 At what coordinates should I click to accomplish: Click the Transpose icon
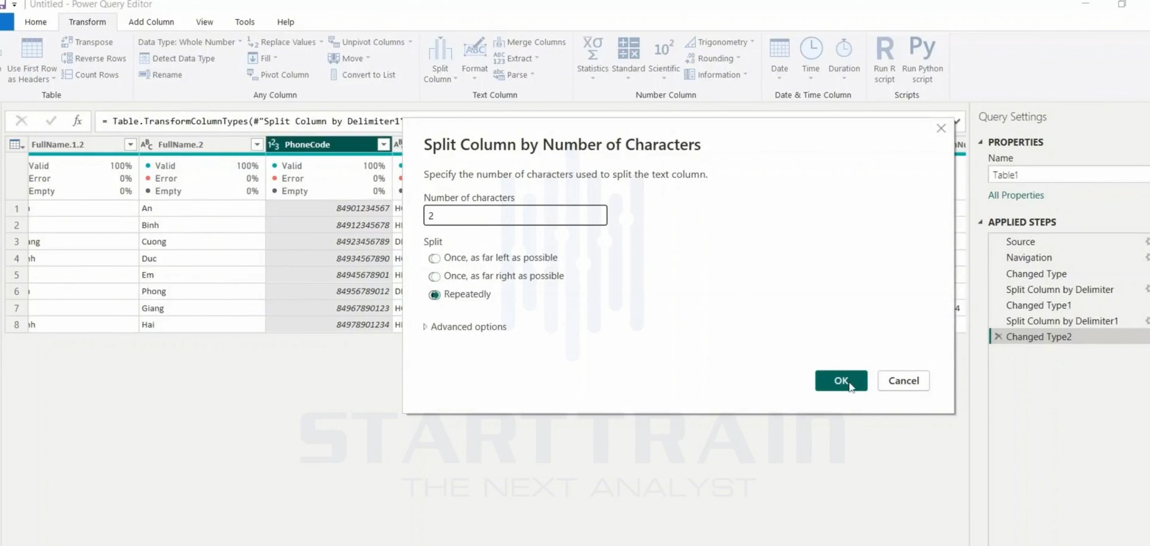(x=67, y=42)
